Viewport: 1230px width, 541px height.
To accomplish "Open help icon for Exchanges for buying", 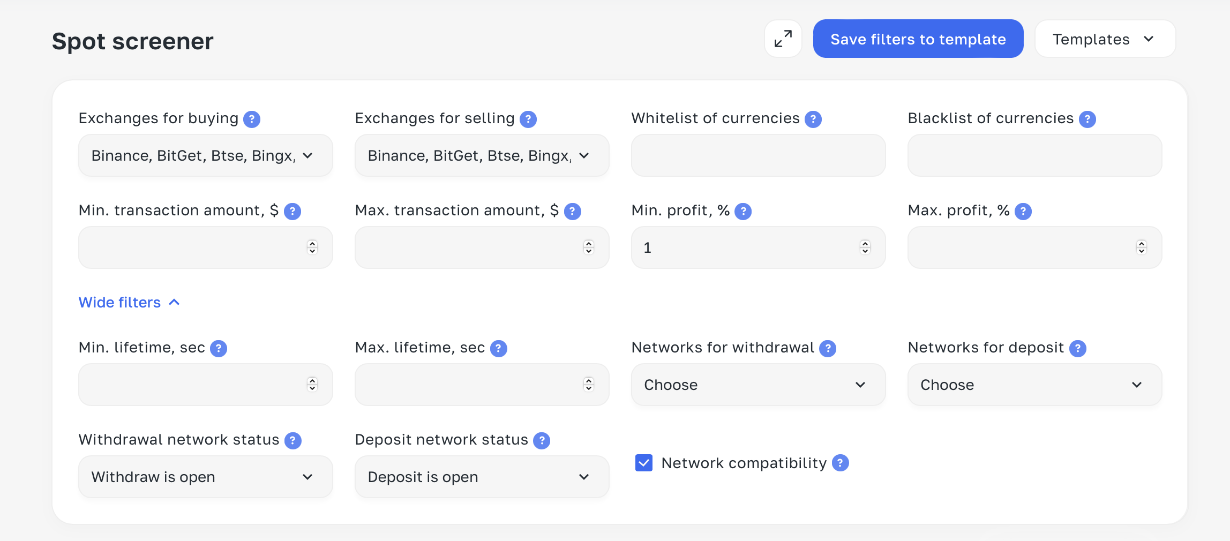I will (x=252, y=119).
